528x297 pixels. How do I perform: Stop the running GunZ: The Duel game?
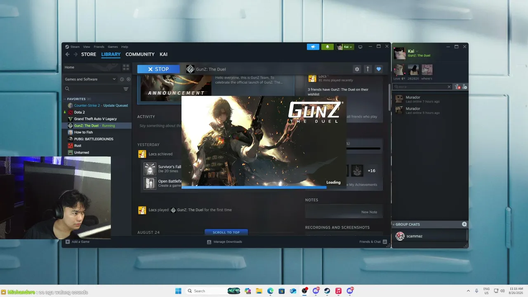click(x=158, y=69)
